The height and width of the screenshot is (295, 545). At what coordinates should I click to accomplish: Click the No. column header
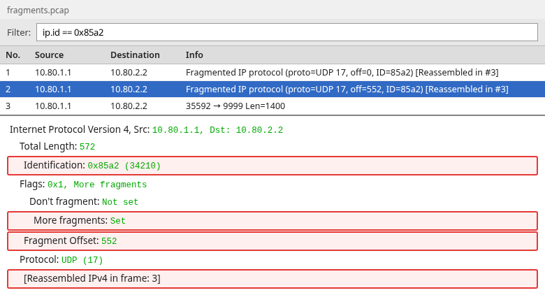13,55
